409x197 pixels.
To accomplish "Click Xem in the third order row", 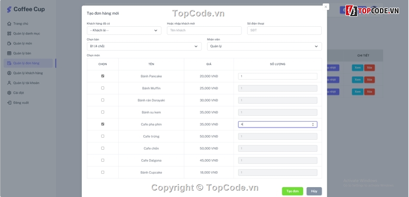I will tap(357, 92).
